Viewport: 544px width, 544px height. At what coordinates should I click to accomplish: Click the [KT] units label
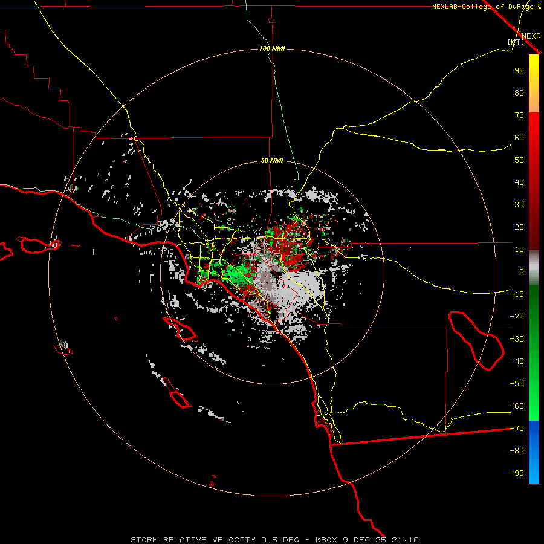tap(516, 42)
